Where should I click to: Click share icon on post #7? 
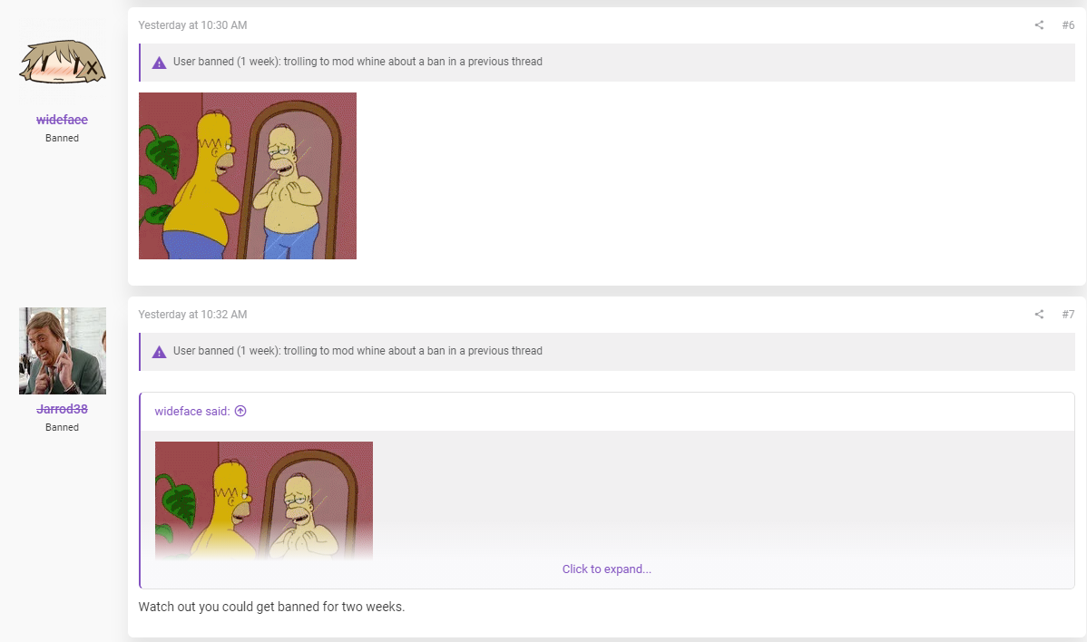point(1039,315)
